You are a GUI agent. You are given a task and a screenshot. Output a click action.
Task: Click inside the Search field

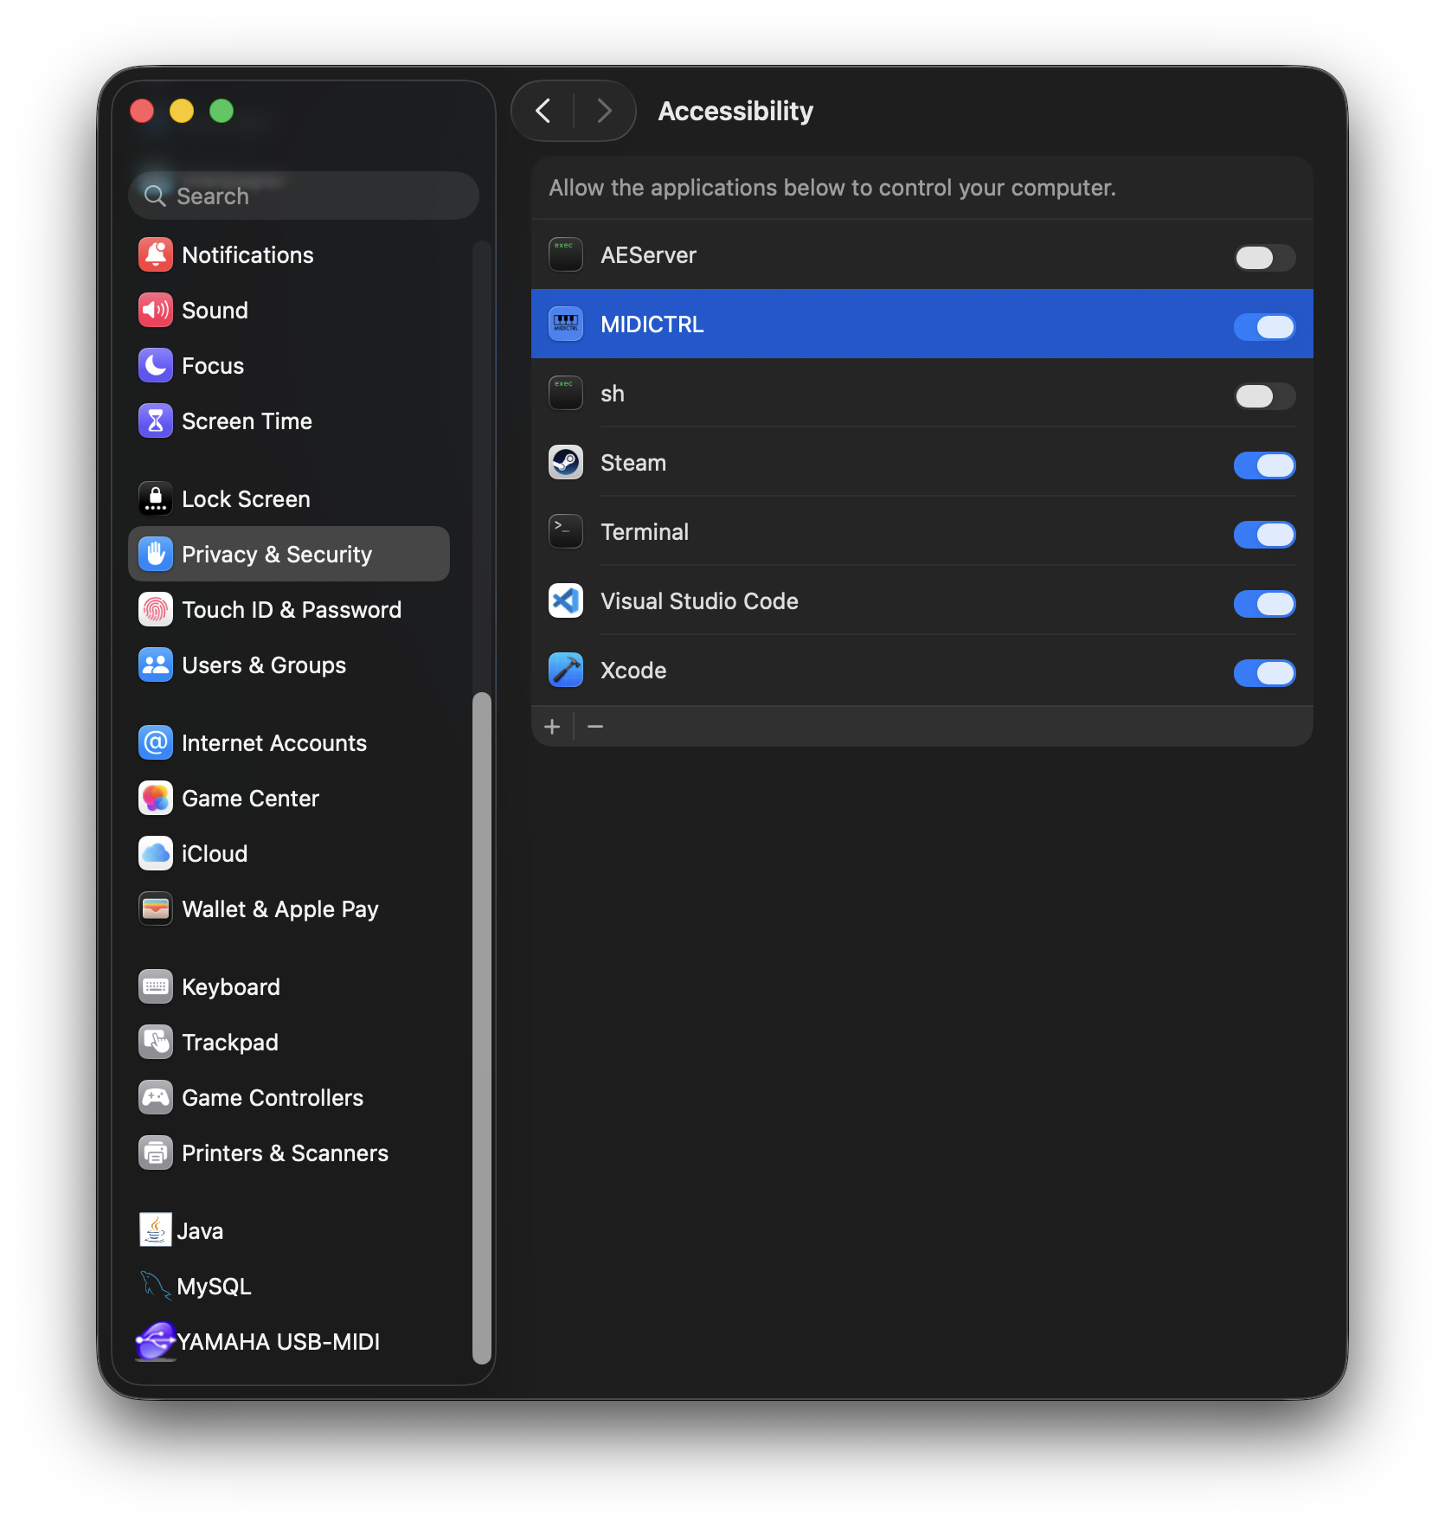pyautogui.click(x=303, y=196)
